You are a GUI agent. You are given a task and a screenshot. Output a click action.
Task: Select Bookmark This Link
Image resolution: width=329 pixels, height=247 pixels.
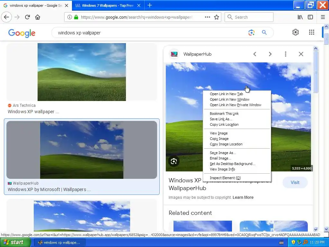[237, 114]
